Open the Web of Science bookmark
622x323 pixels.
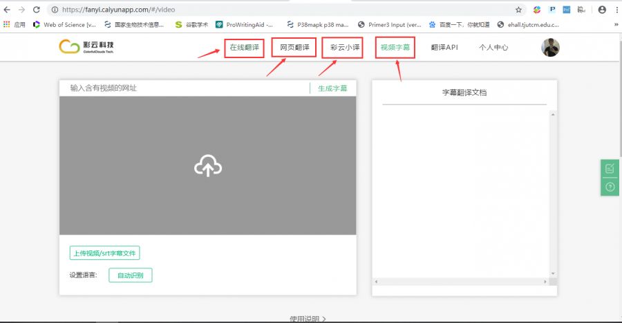tap(64, 25)
